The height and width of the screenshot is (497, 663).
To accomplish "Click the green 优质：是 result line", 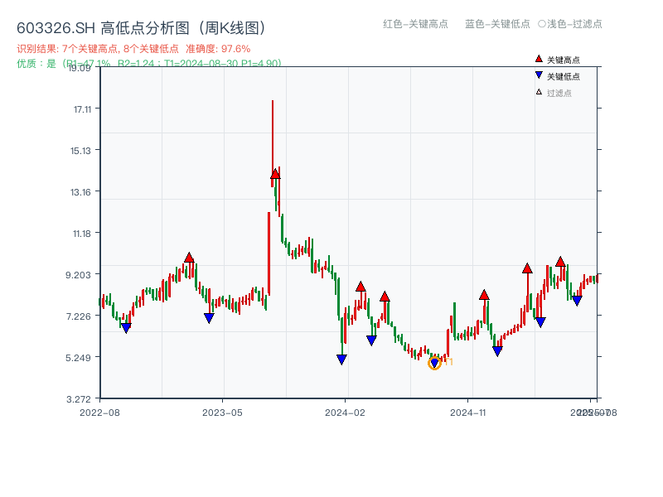I will click(x=149, y=64).
